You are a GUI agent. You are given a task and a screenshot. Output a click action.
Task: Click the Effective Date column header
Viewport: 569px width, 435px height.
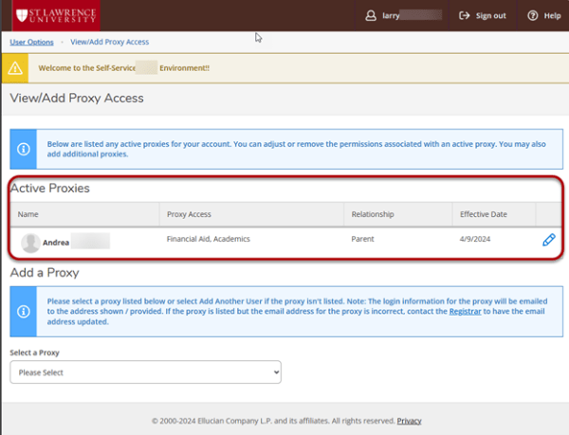[x=484, y=214]
